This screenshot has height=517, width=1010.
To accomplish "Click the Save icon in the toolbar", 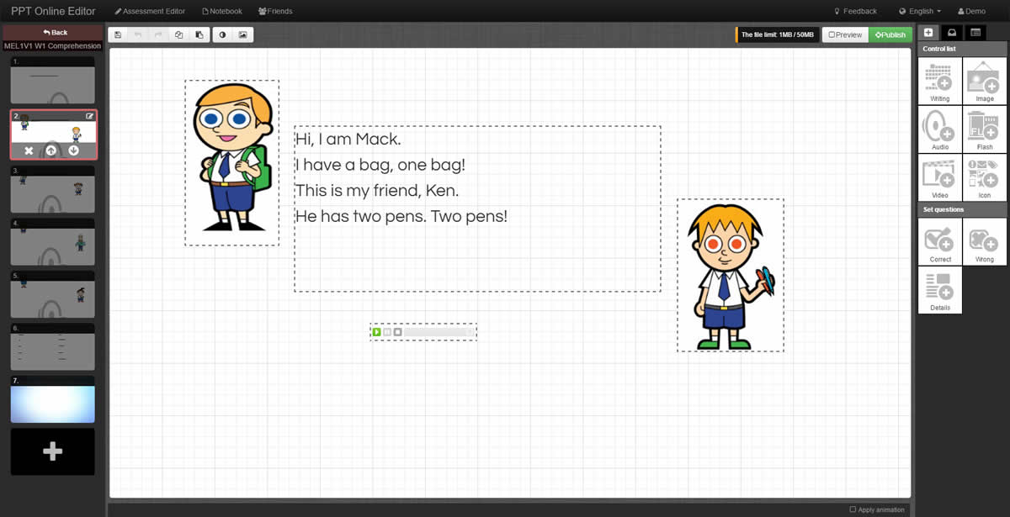I will tap(118, 34).
